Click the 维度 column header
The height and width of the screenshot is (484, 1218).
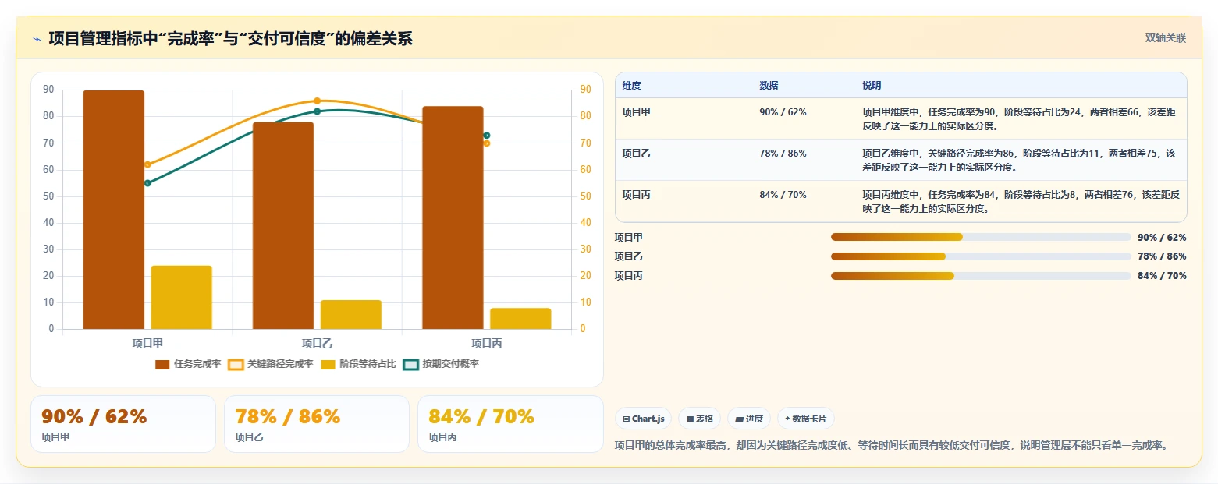[x=632, y=86]
